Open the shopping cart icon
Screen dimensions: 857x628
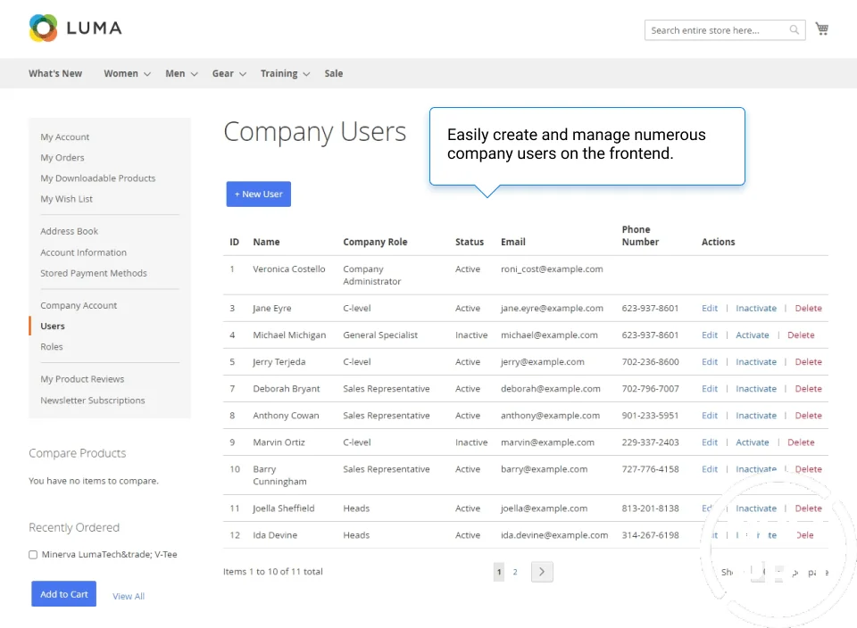(x=821, y=29)
